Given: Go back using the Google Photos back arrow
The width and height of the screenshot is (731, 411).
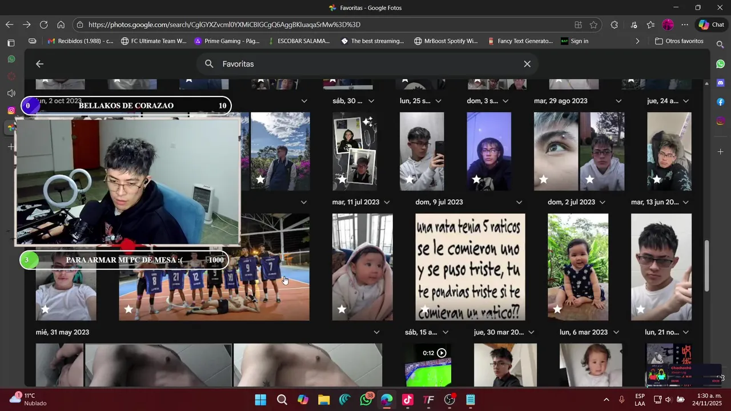Looking at the screenshot, I should pos(39,64).
